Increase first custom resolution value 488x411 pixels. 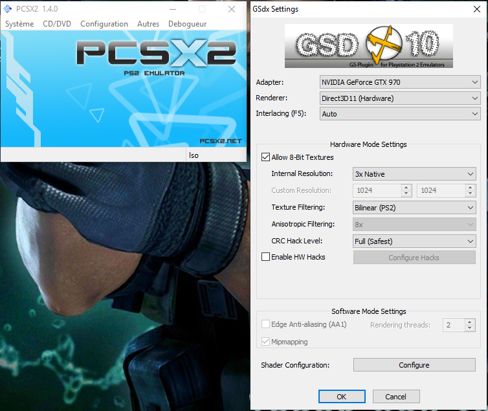pyautogui.click(x=406, y=188)
